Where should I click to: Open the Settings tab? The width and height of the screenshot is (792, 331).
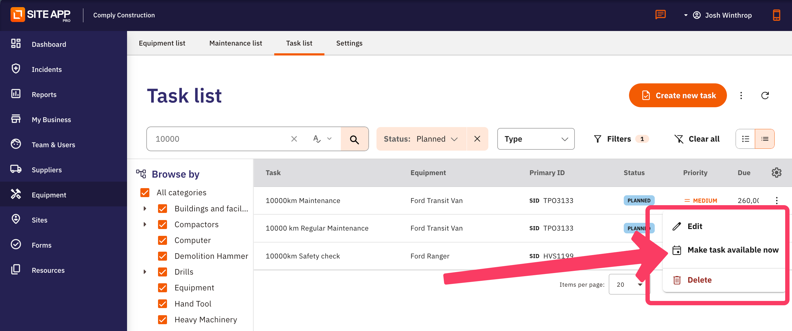point(349,43)
